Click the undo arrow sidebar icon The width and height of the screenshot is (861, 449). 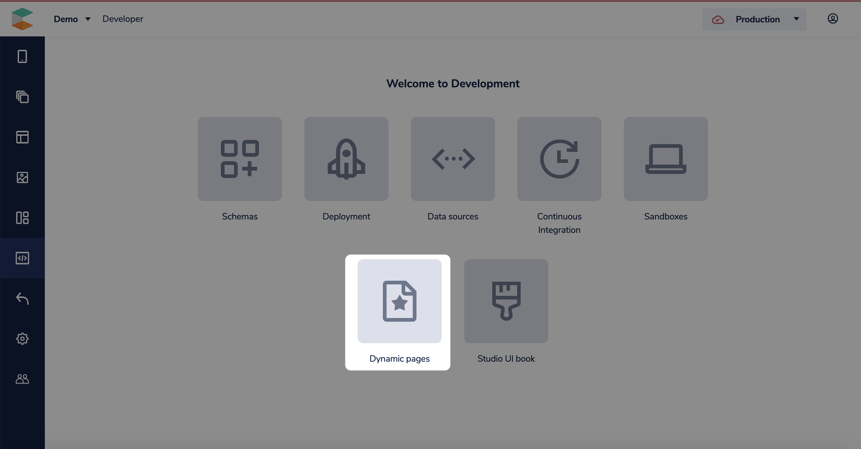[22, 298]
